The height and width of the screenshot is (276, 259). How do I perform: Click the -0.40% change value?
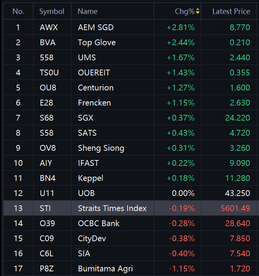pos(182,254)
